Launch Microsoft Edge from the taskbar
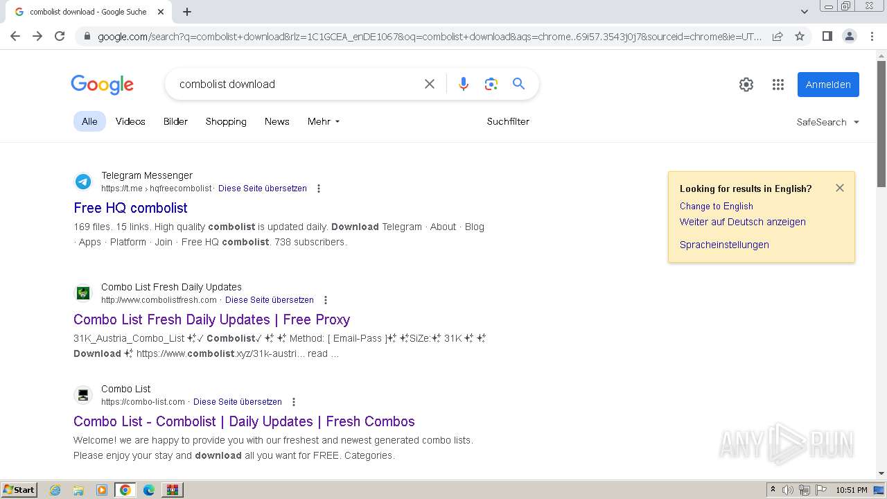The height and width of the screenshot is (499, 887). pyautogui.click(x=149, y=490)
